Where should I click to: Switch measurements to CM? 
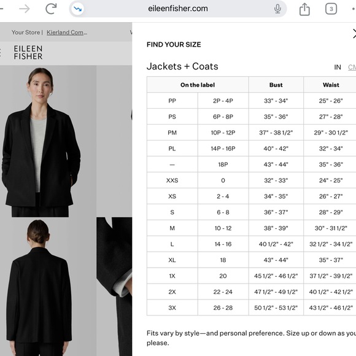point(352,67)
